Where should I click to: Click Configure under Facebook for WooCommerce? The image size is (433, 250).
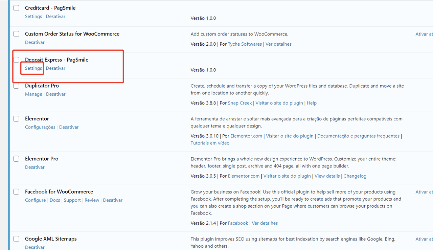pyautogui.click(x=35, y=200)
